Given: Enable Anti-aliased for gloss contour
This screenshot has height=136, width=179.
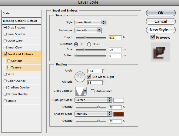Looking at the screenshot, I should [93, 91].
